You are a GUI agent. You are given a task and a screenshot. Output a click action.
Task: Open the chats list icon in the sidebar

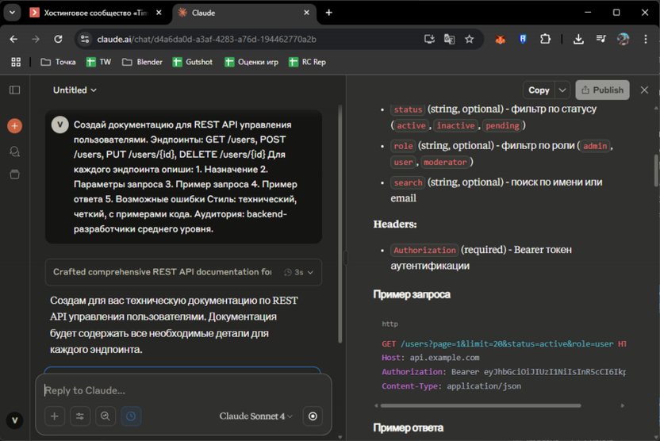point(14,151)
